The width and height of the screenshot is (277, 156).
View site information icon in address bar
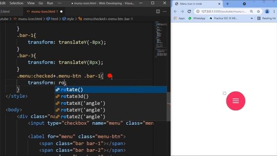[x=198, y=12]
